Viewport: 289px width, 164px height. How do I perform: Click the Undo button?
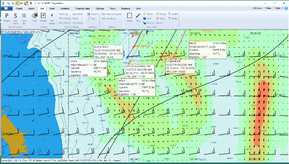(x=173, y=14)
